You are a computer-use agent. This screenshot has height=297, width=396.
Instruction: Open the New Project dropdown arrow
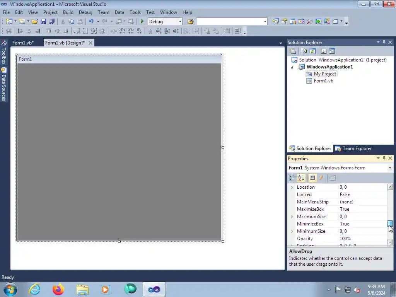(15, 22)
